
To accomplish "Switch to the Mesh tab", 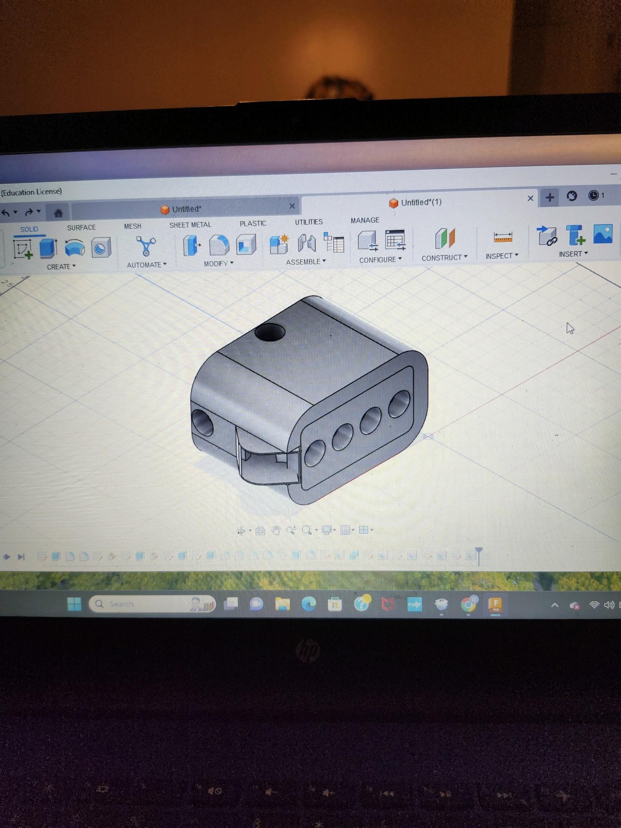I will (x=133, y=226).
